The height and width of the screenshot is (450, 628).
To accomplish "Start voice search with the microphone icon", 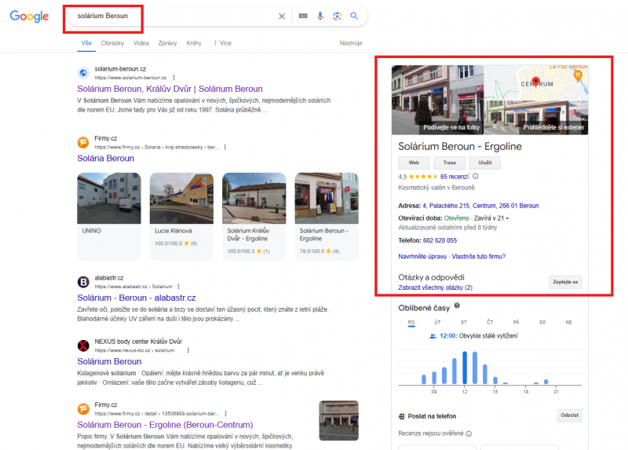I will (320, 16).
